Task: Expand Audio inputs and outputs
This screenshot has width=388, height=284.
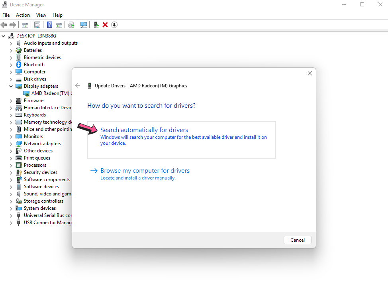Action: click(11, 43)
